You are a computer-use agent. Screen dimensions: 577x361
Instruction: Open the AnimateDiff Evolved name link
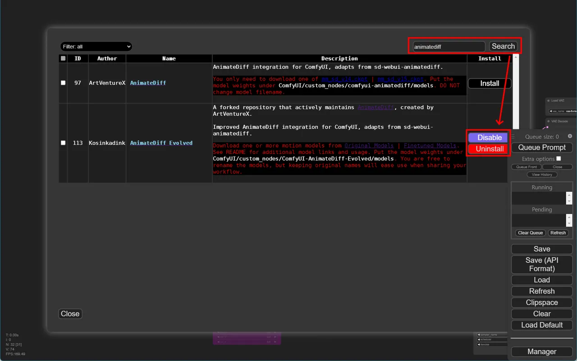point(161,143)
